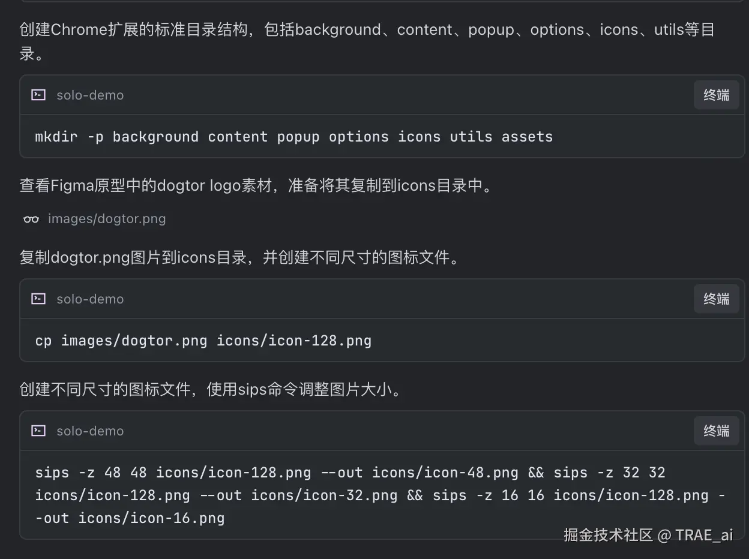Click the paragraph about the sips命令 resizing
Image resolution: width=749 pixels, height=559 pixels.
[x=210, y=390]
